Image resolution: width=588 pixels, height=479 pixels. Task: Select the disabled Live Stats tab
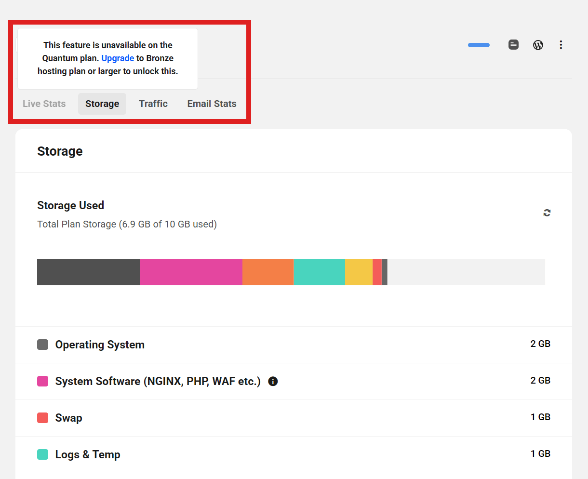pos(44,104)
